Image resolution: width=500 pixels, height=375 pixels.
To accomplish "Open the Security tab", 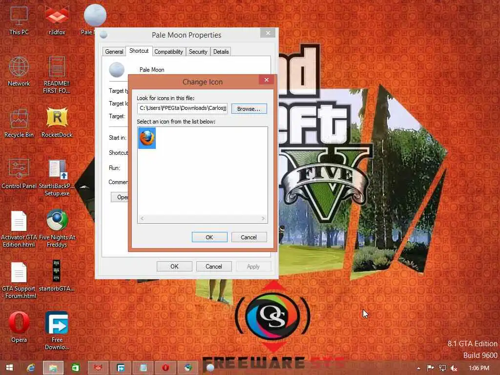I will click(x=198, y=52).
